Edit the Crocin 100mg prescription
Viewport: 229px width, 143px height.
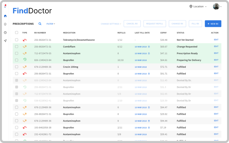tap(216, 67)
